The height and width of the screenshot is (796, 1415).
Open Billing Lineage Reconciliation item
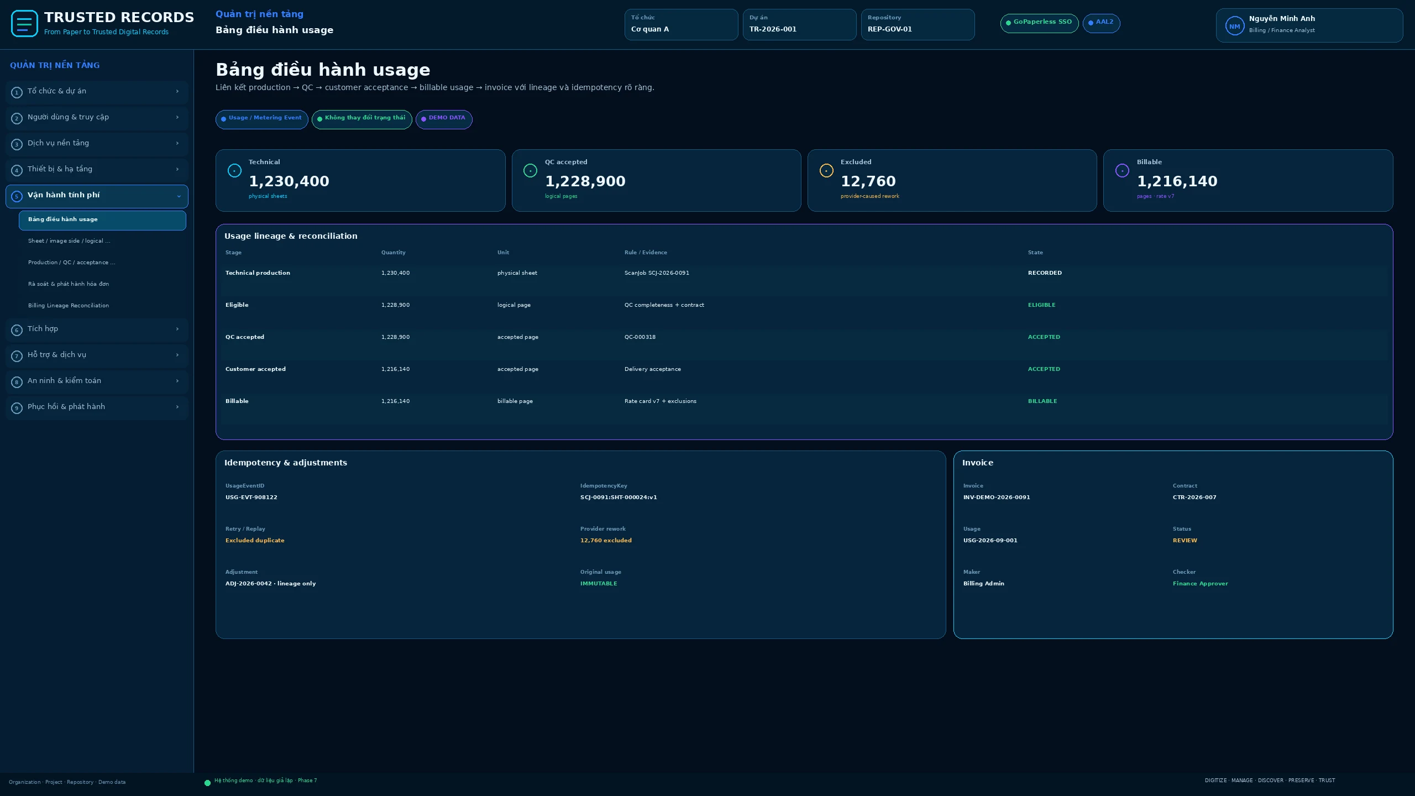102,306
